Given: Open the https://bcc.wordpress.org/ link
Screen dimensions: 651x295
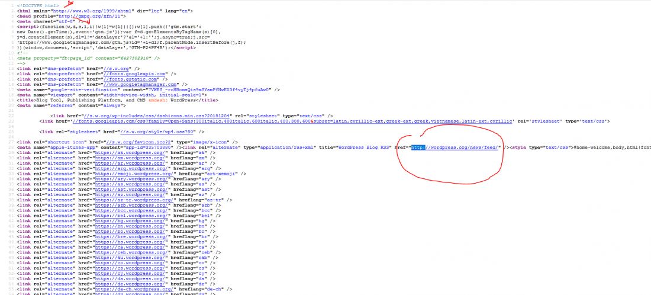Looking at the screenshot, I should [x=132, y=211].
